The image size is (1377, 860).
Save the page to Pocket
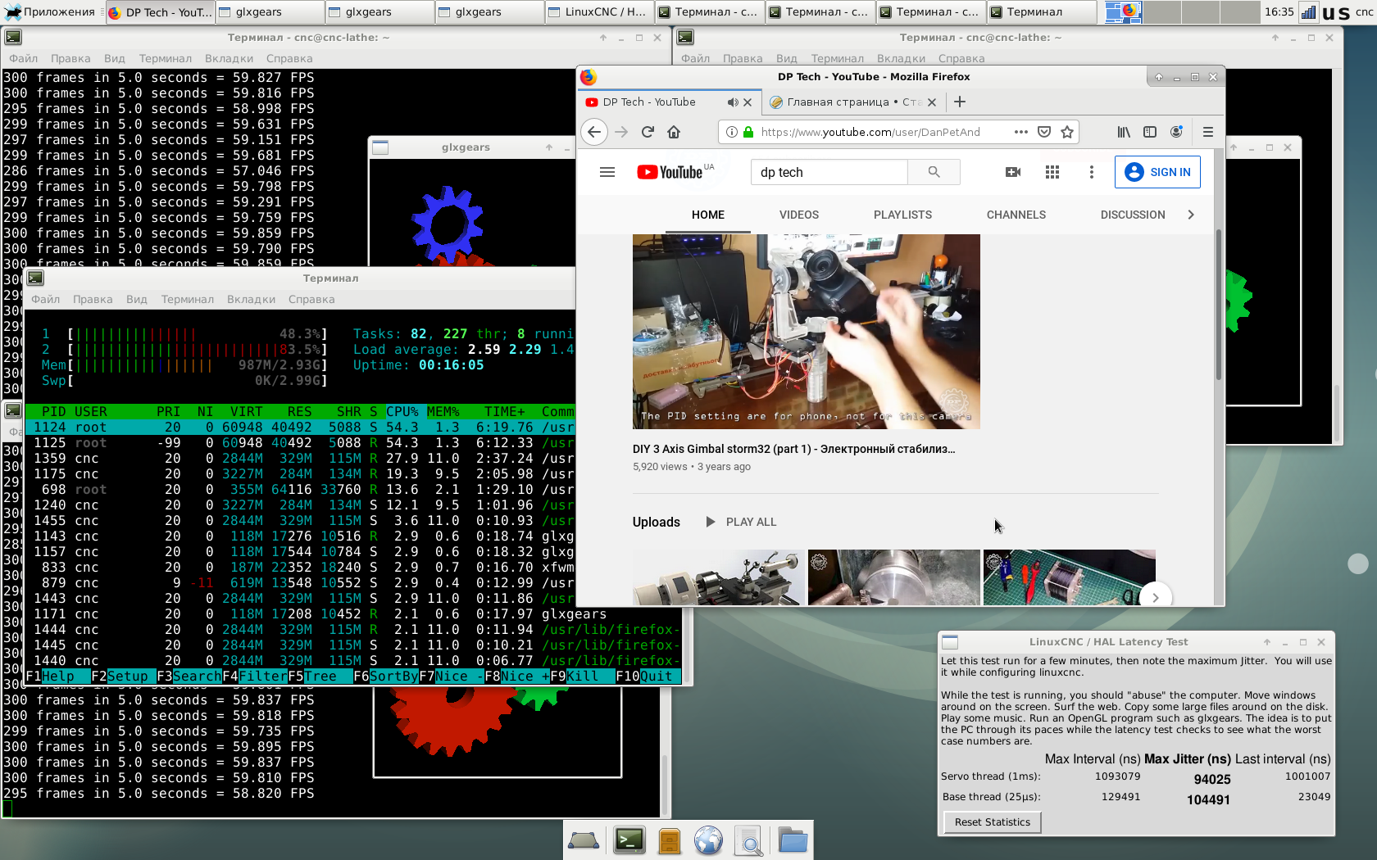(x=1044, y=132)
